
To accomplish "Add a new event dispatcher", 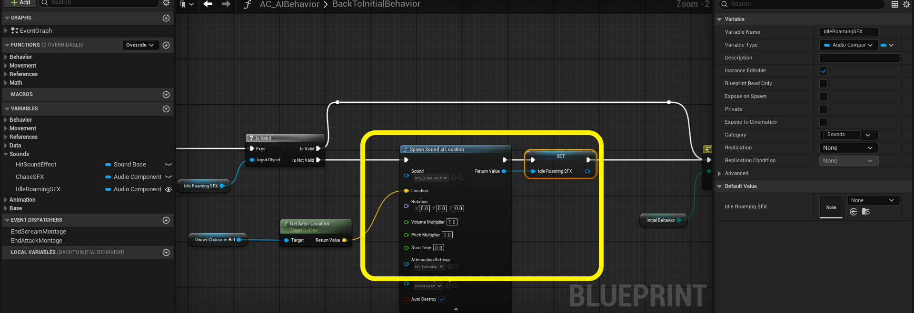I will (166, 220).
